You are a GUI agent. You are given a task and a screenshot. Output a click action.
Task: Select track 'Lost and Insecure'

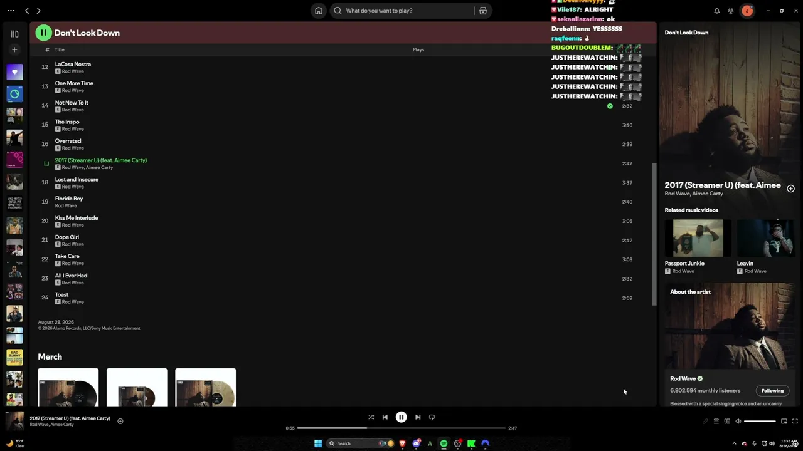77,180
